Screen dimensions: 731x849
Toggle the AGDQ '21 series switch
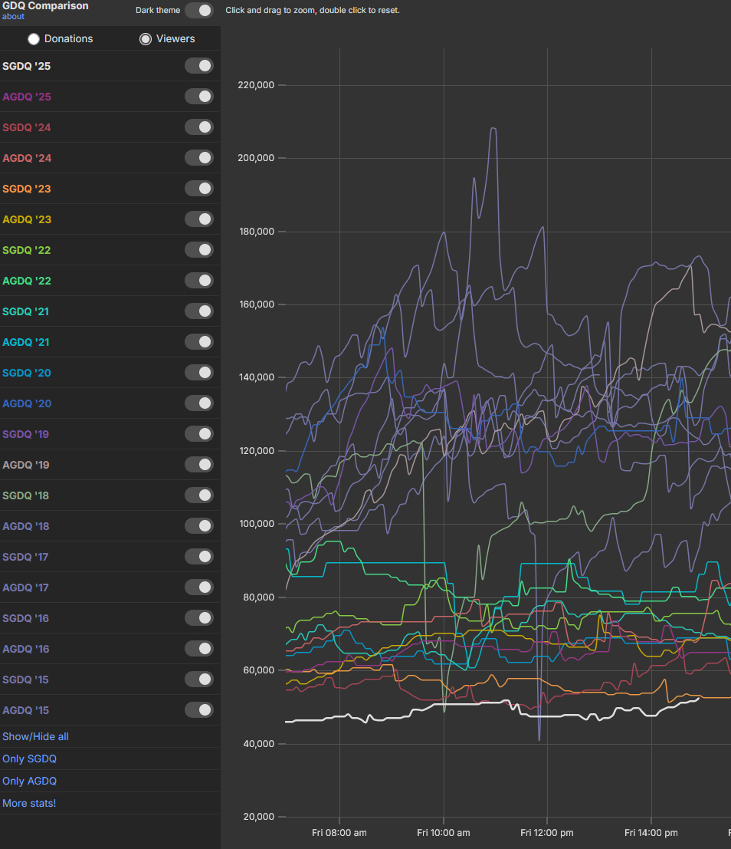point(198,342)
